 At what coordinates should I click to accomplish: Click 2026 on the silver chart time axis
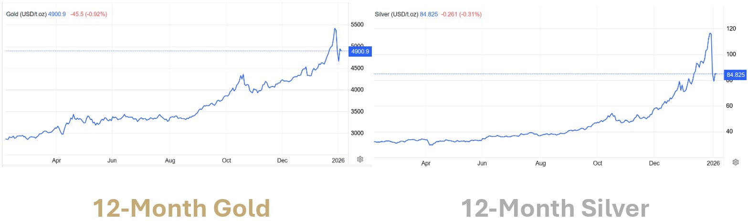point(713,163)
